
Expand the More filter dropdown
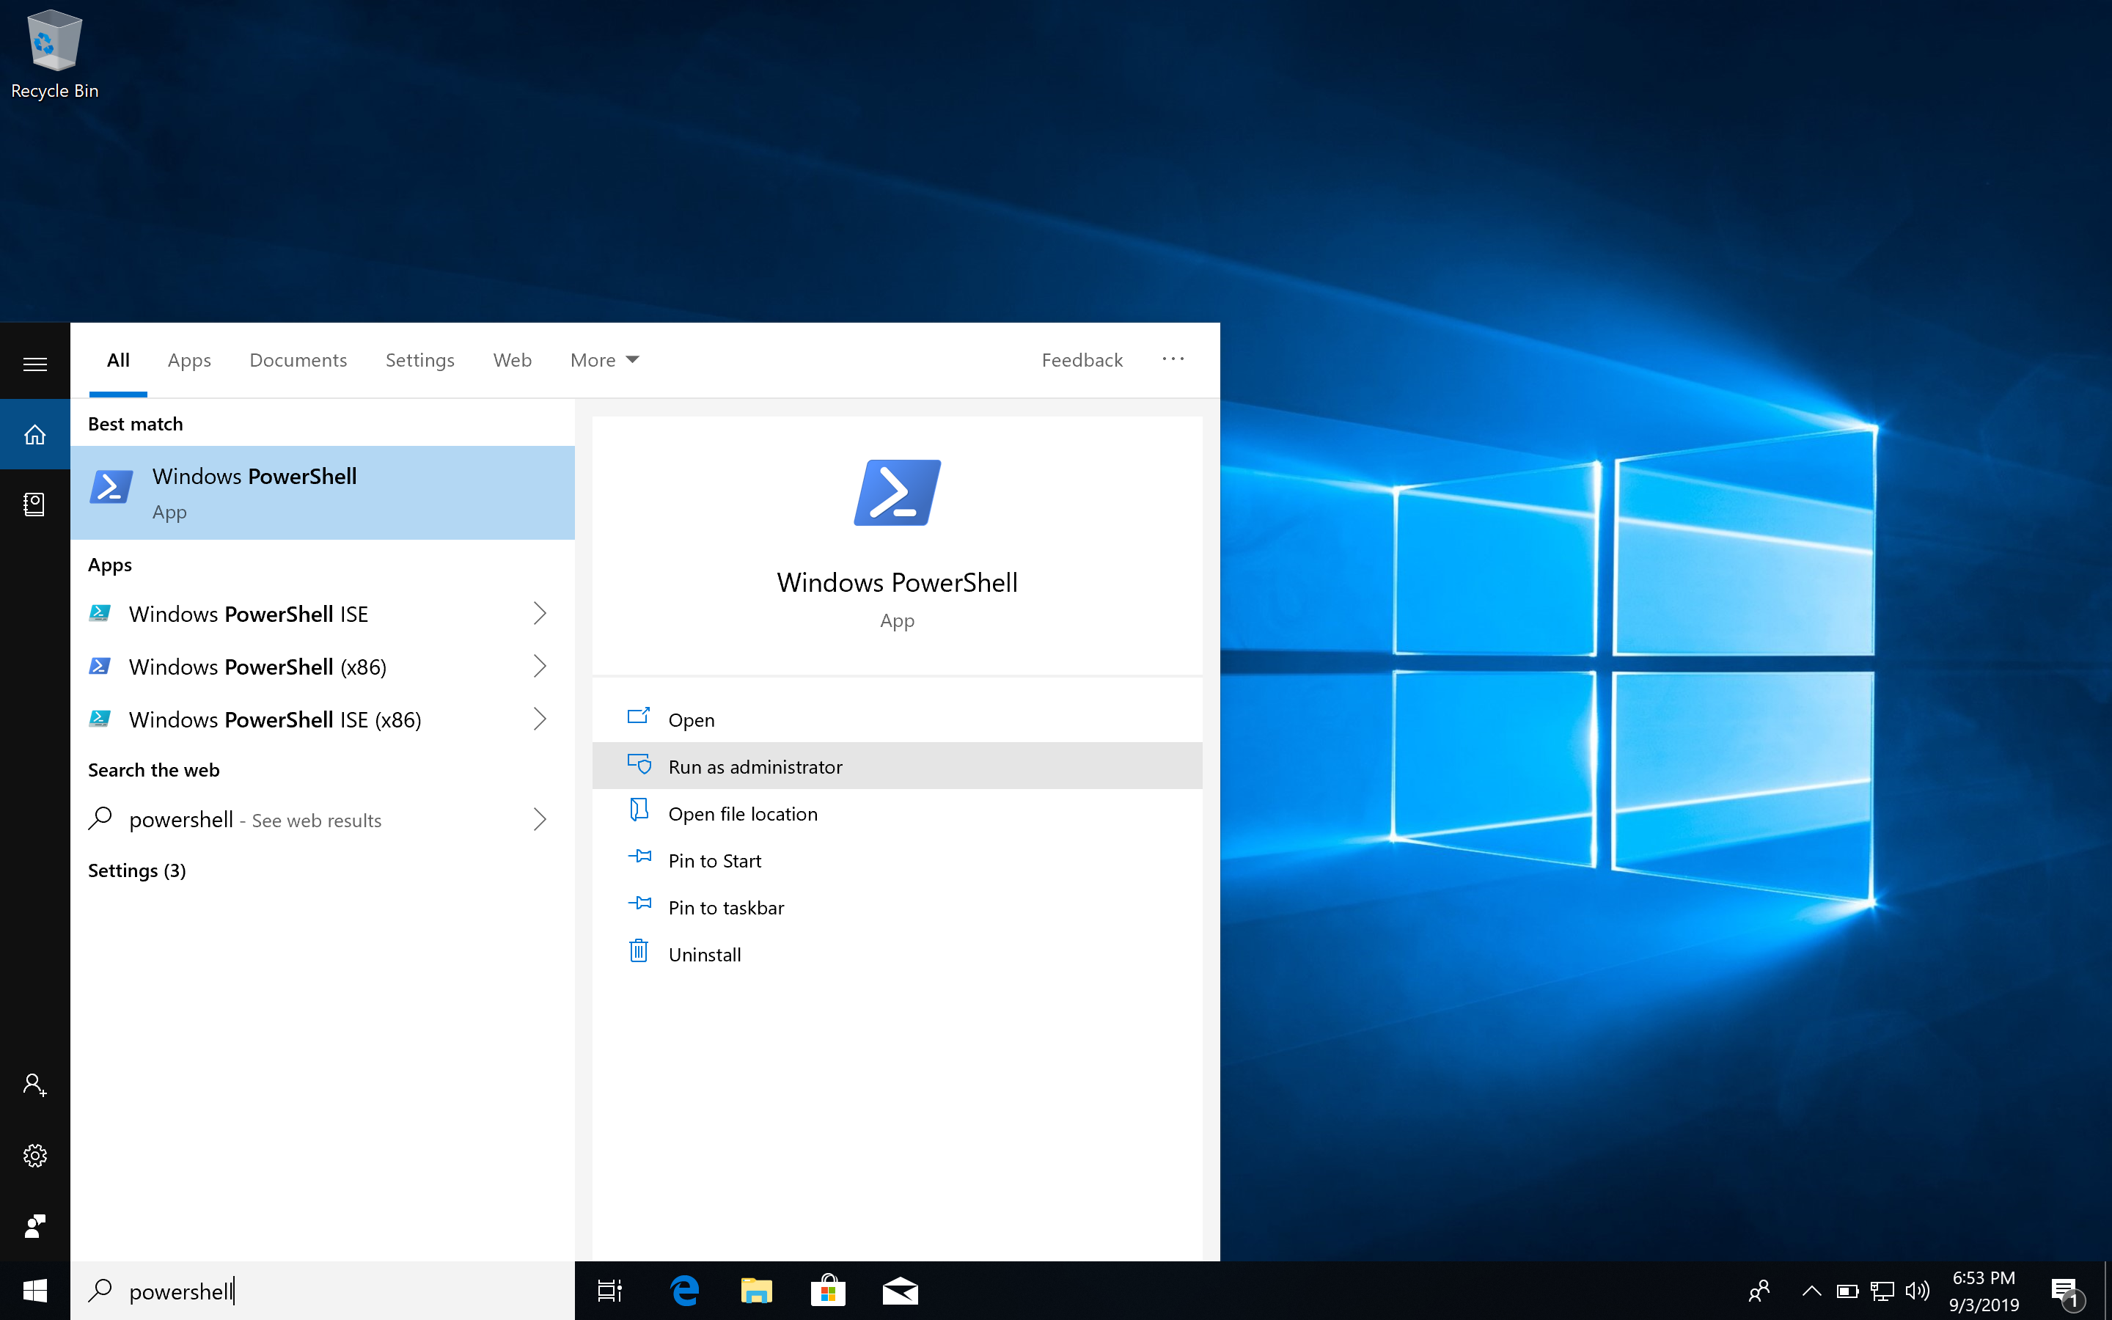[604, 359]
